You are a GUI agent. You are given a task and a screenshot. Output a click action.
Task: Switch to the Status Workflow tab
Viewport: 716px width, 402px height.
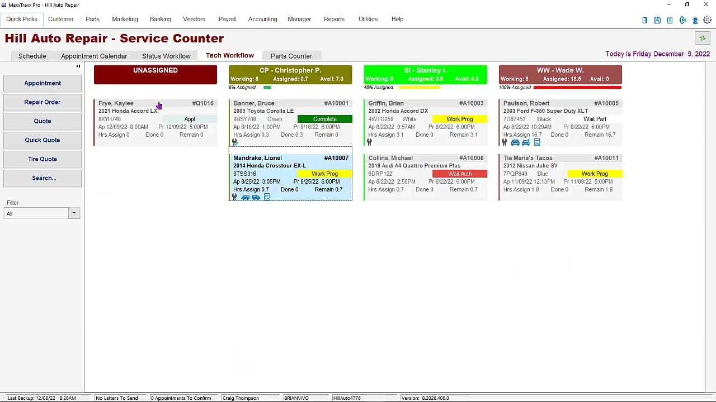166,56
